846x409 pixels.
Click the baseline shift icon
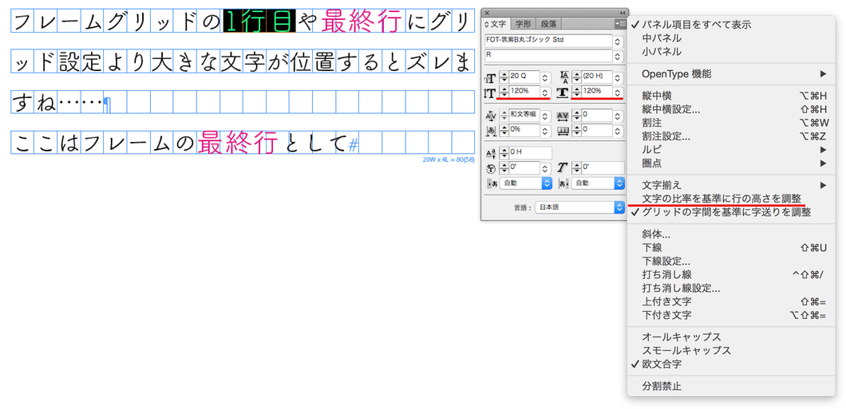(x=491, y=153)
